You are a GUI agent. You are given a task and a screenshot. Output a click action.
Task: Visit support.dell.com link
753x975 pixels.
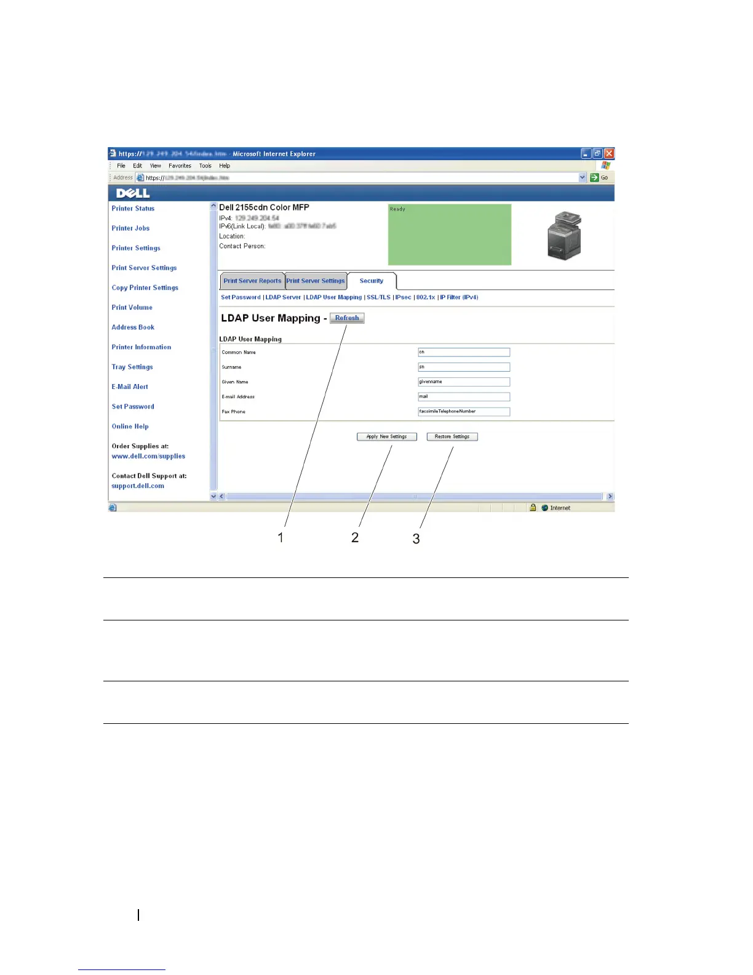pyautogui.click(x=138, y=486)
